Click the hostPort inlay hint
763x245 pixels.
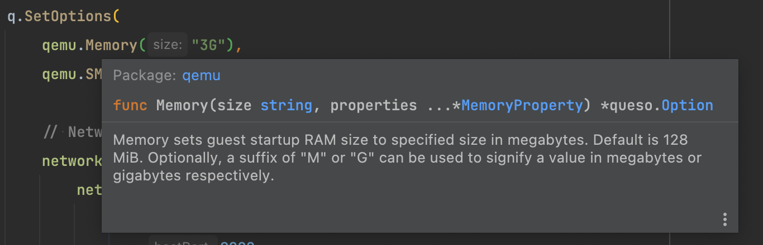(x=182, y=243)
